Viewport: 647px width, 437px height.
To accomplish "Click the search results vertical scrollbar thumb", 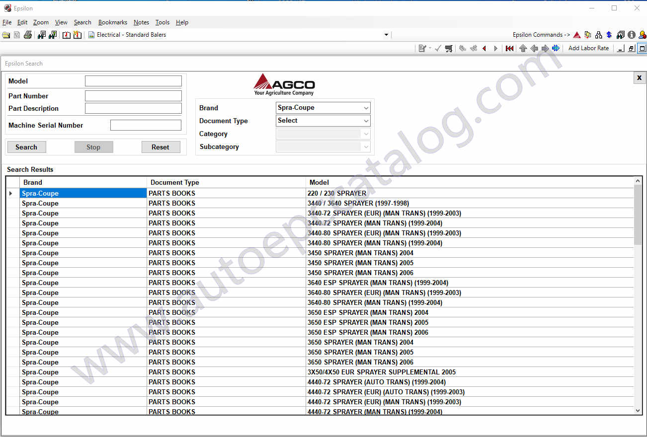I will coord(638,215).
